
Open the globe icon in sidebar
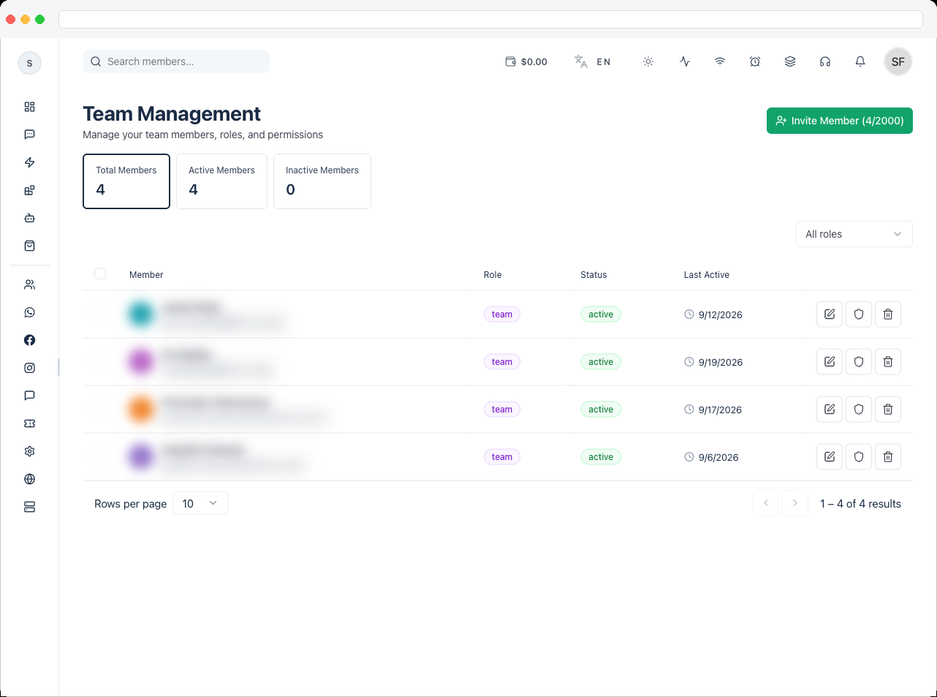click(29, 479)
